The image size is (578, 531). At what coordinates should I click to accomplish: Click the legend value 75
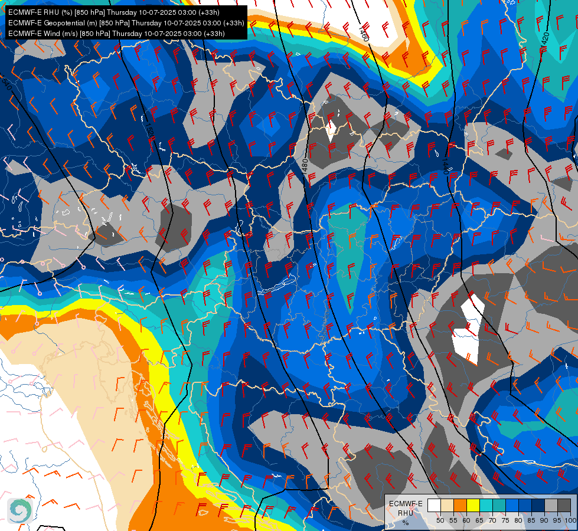tap(505, 520)
